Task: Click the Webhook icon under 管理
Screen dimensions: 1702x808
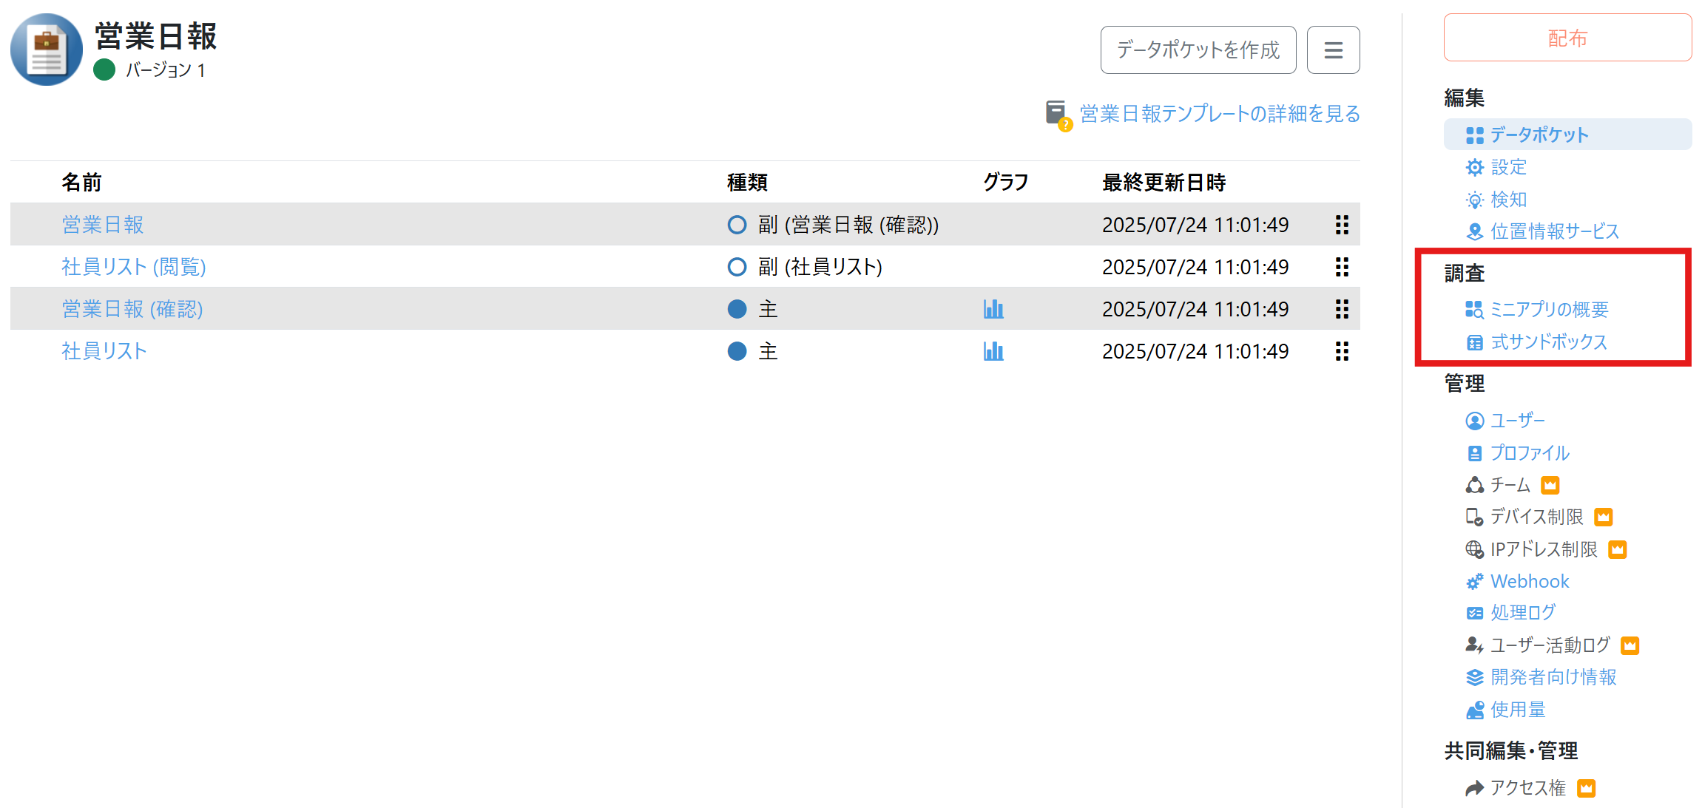Action: click(1474, 581)
